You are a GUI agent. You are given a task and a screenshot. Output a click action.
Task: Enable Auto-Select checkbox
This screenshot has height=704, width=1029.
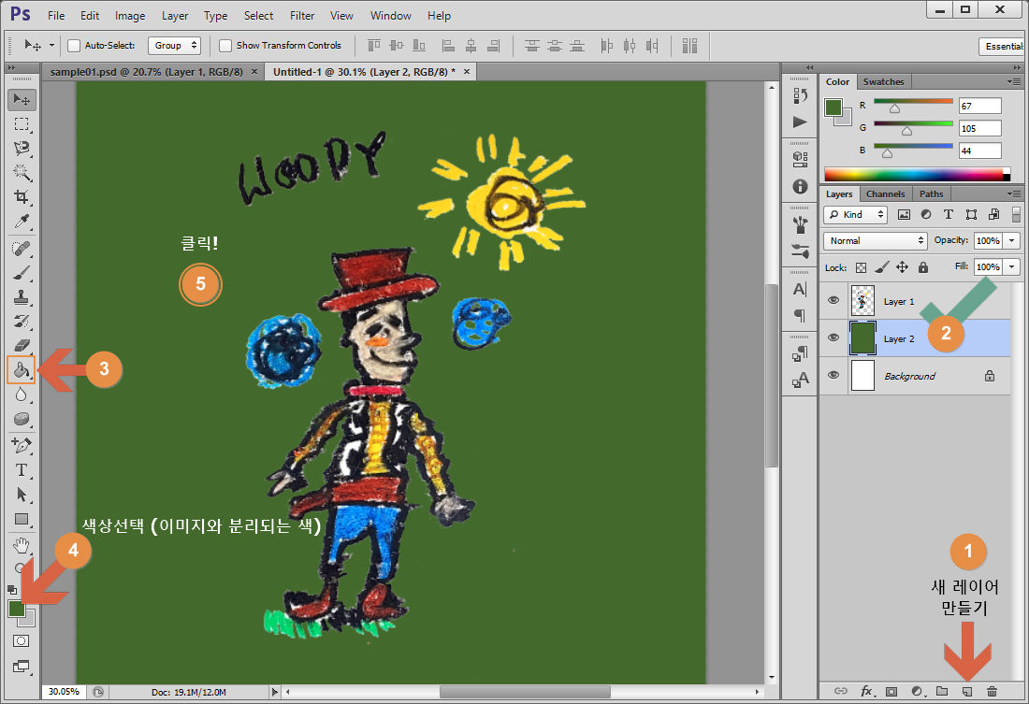[74, 45]
